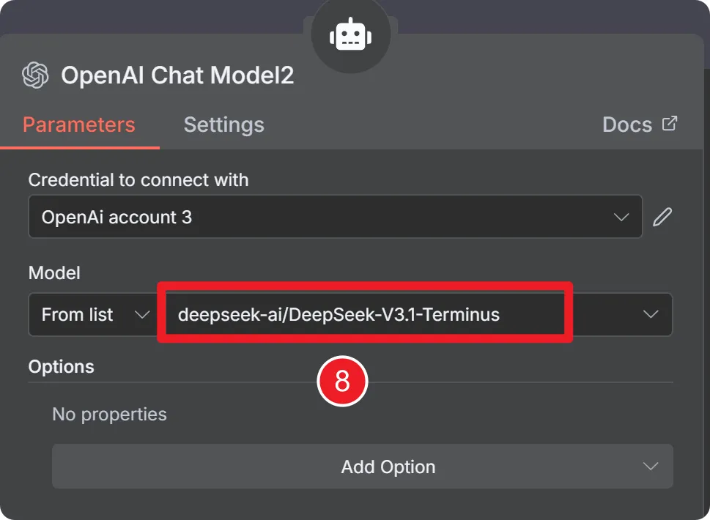The width and height of the screenshot is (710, 520).
Task: Switch to the Settings tab
Action: click(x=223, y=125)
